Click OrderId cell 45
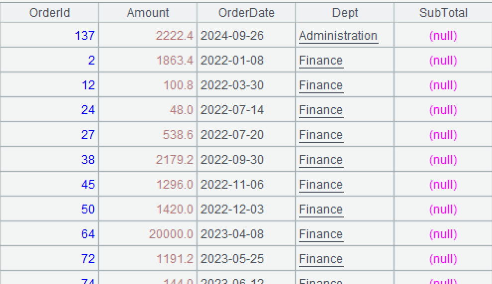Screen dimensions: 492x284 click(88, 185)
